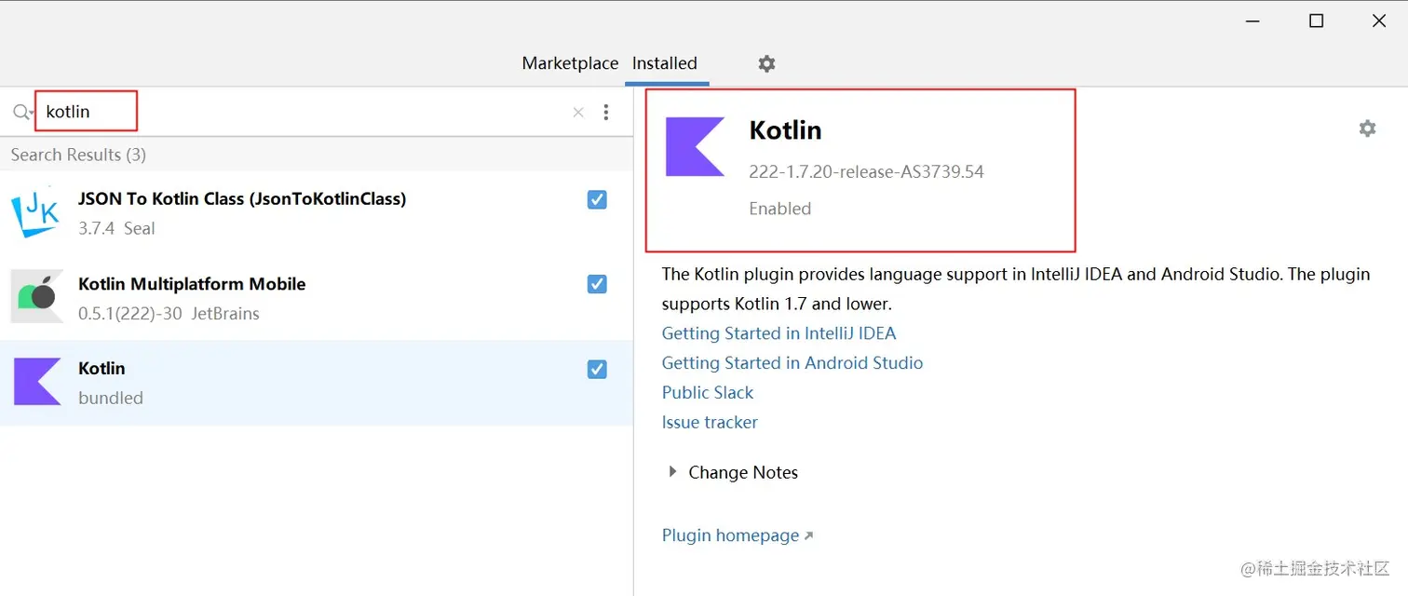Image resolution: width=1408 pixels, height=596 pixels.
Task: Disable the JSON To Kotlin Class plugin
Action: (597, 199)
